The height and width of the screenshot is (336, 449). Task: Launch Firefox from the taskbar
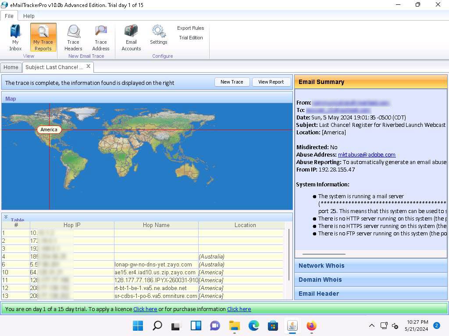click(311, 325)
